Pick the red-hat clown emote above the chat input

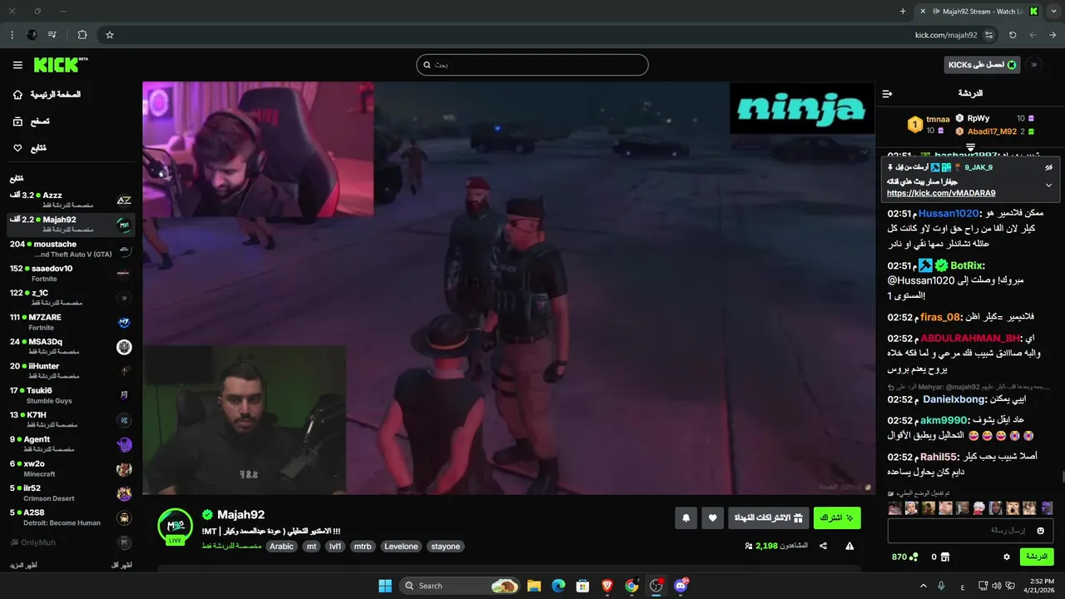click(979, 507)
